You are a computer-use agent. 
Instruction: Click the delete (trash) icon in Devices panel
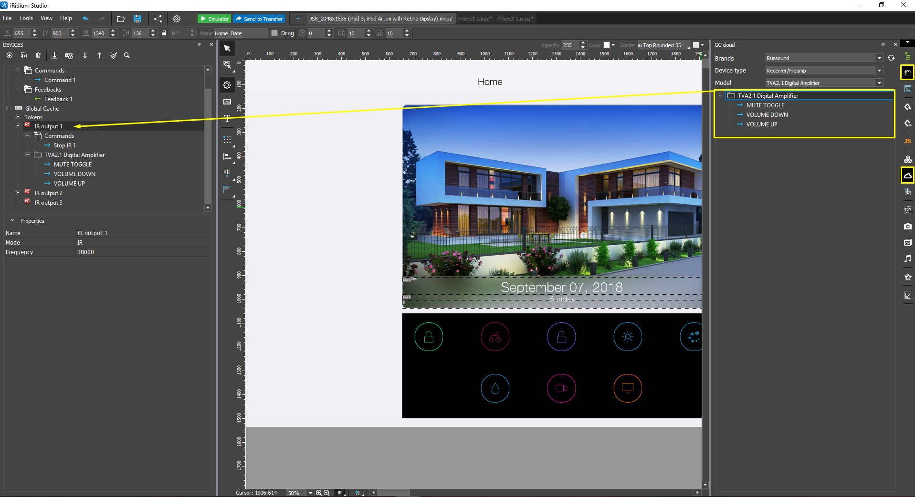(x=38, y=55)
